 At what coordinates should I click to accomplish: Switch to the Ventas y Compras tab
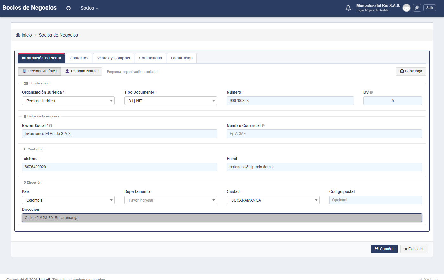(114, 58)
